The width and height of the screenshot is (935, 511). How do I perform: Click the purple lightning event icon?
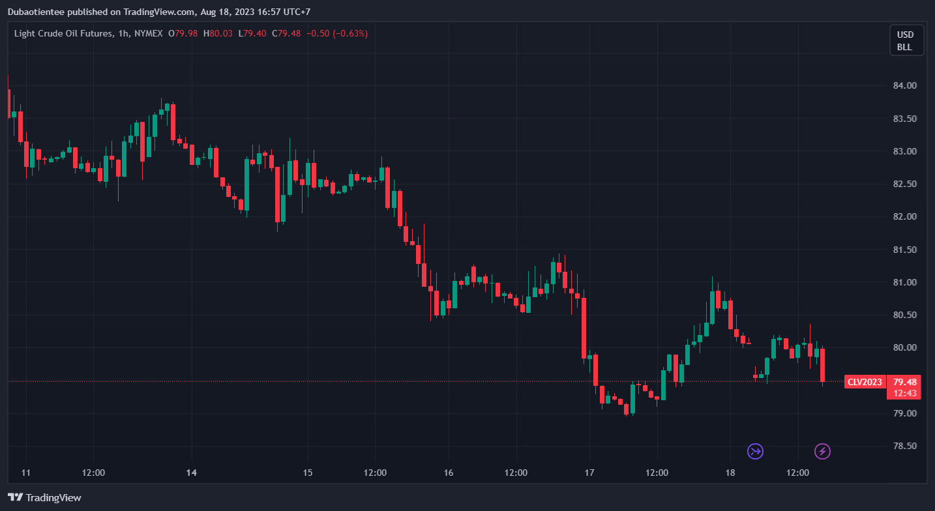[823, 451]
